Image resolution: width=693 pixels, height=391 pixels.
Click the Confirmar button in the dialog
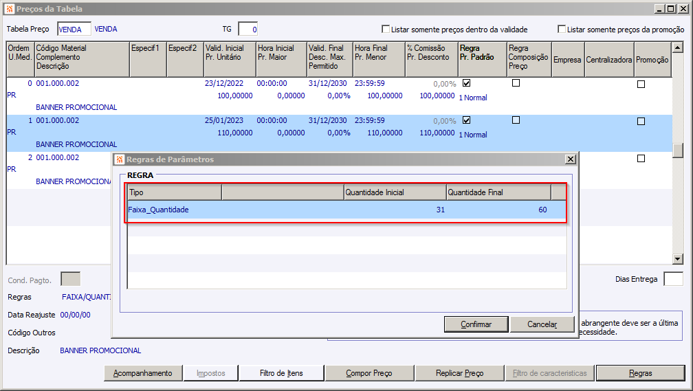(x=476, y=324)
